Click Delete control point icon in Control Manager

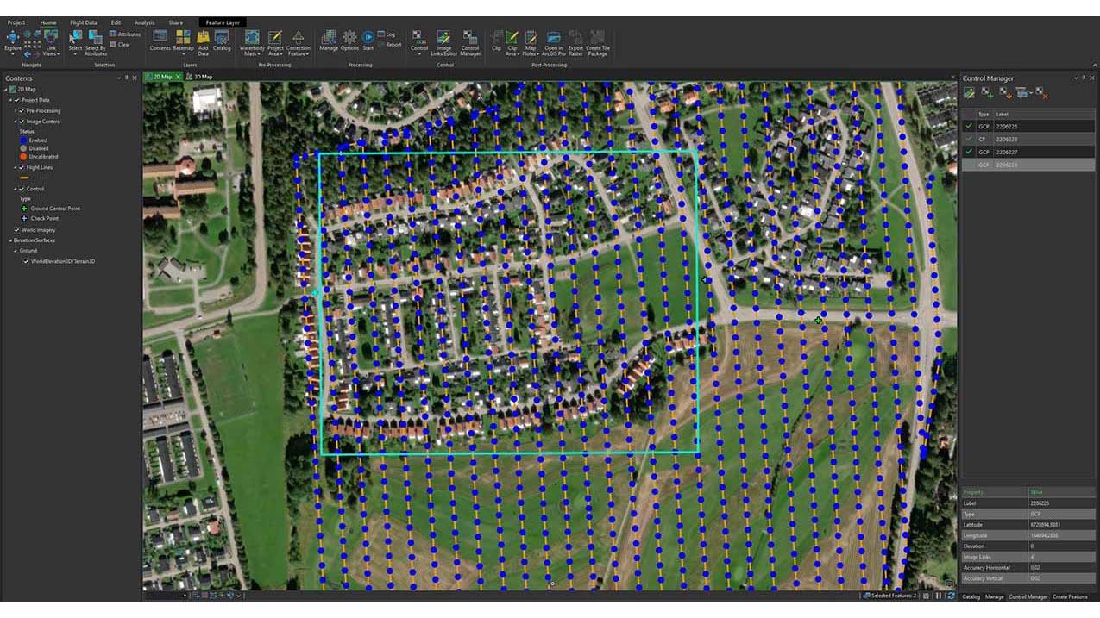[1041, 92]
